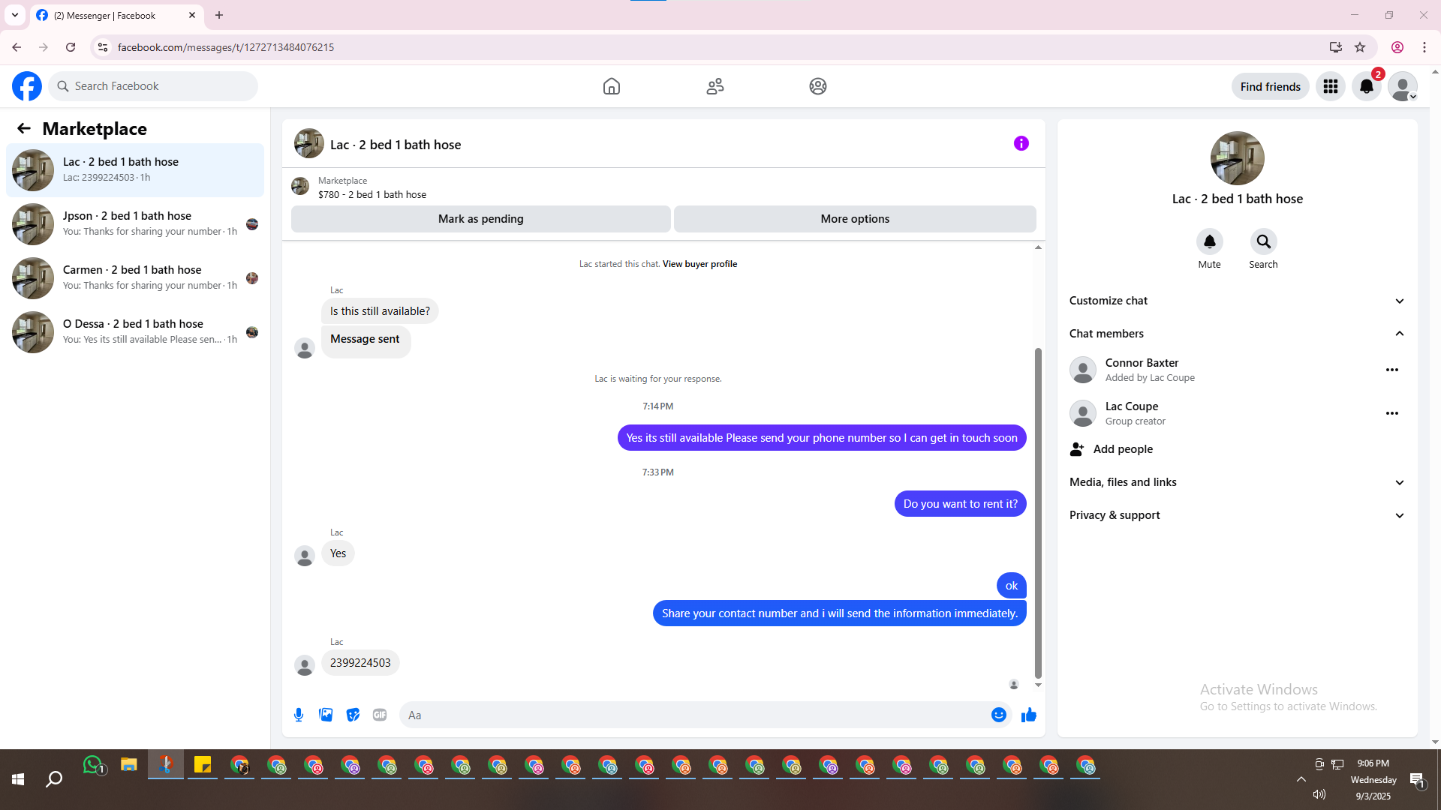Screen dimensions: 1441x810
Task: Choose a sticker from the sticker icon
Action: 353,715
